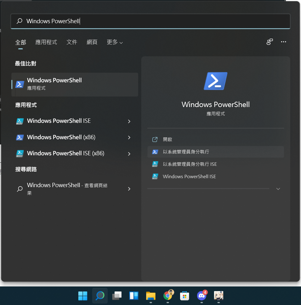Screen dimensions: 301x305
Task: Switch to the 應用程式 filter tab
Action: pos(46,42)
